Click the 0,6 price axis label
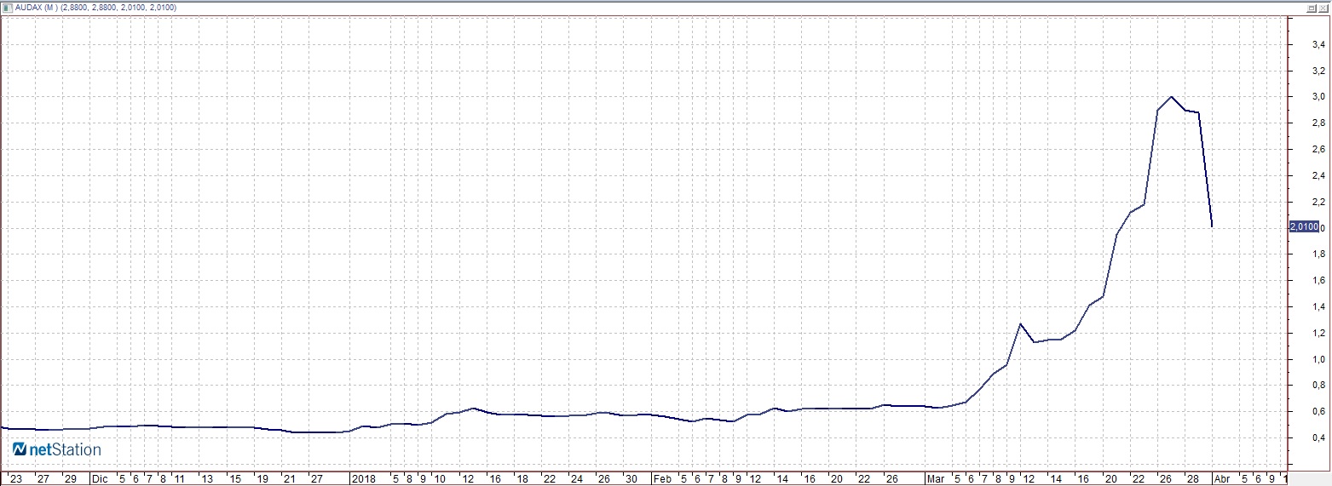The image size is (1332, 486). pyautogui.click(x=1318, y=411)
